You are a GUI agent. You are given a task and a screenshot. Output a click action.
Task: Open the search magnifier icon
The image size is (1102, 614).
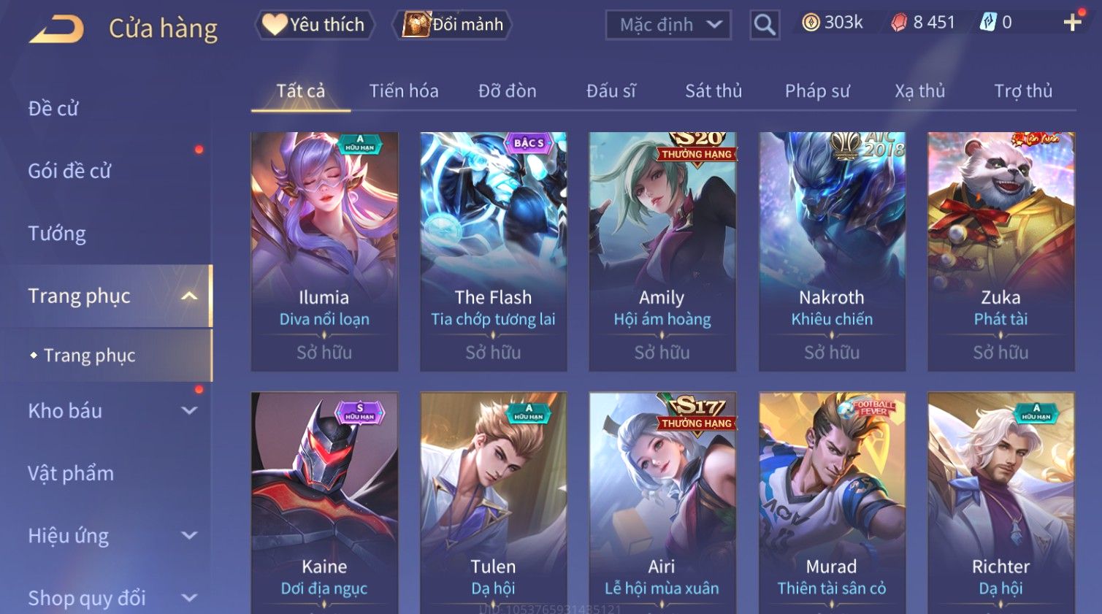[765, 25]
